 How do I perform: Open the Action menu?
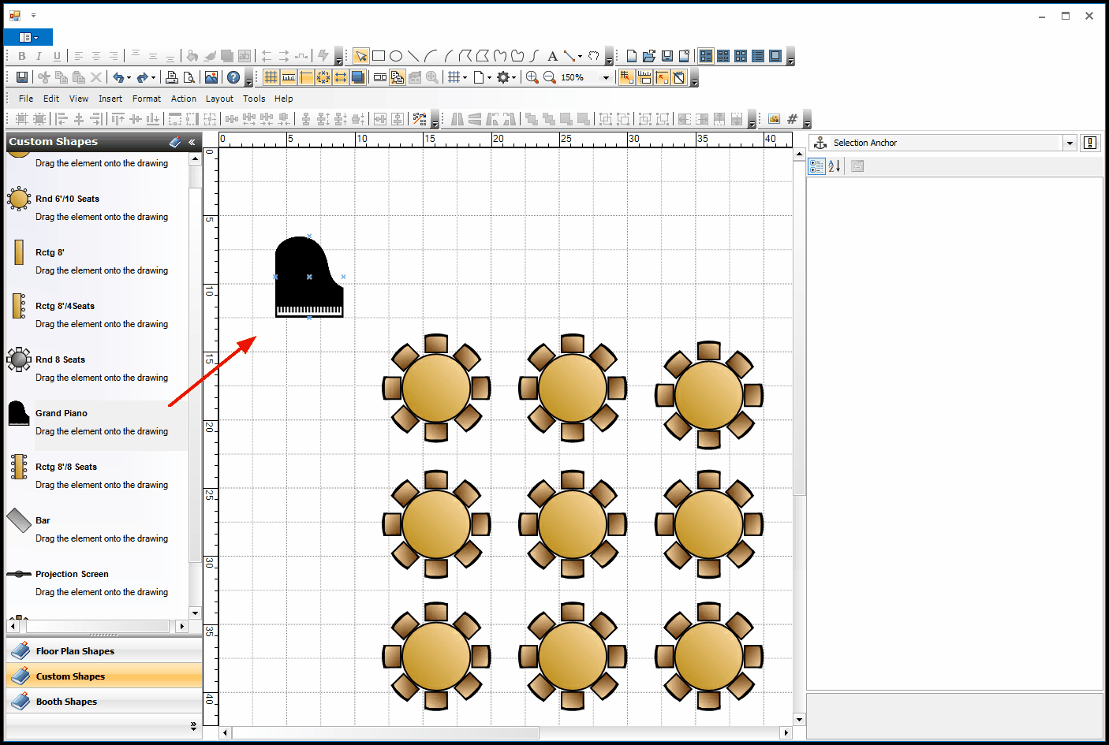[x=184, y=99]
